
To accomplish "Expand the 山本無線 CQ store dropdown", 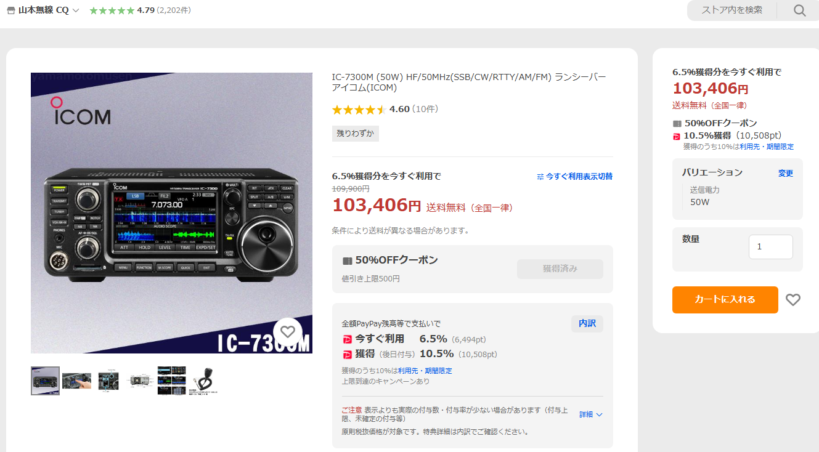I will [76, 10].
